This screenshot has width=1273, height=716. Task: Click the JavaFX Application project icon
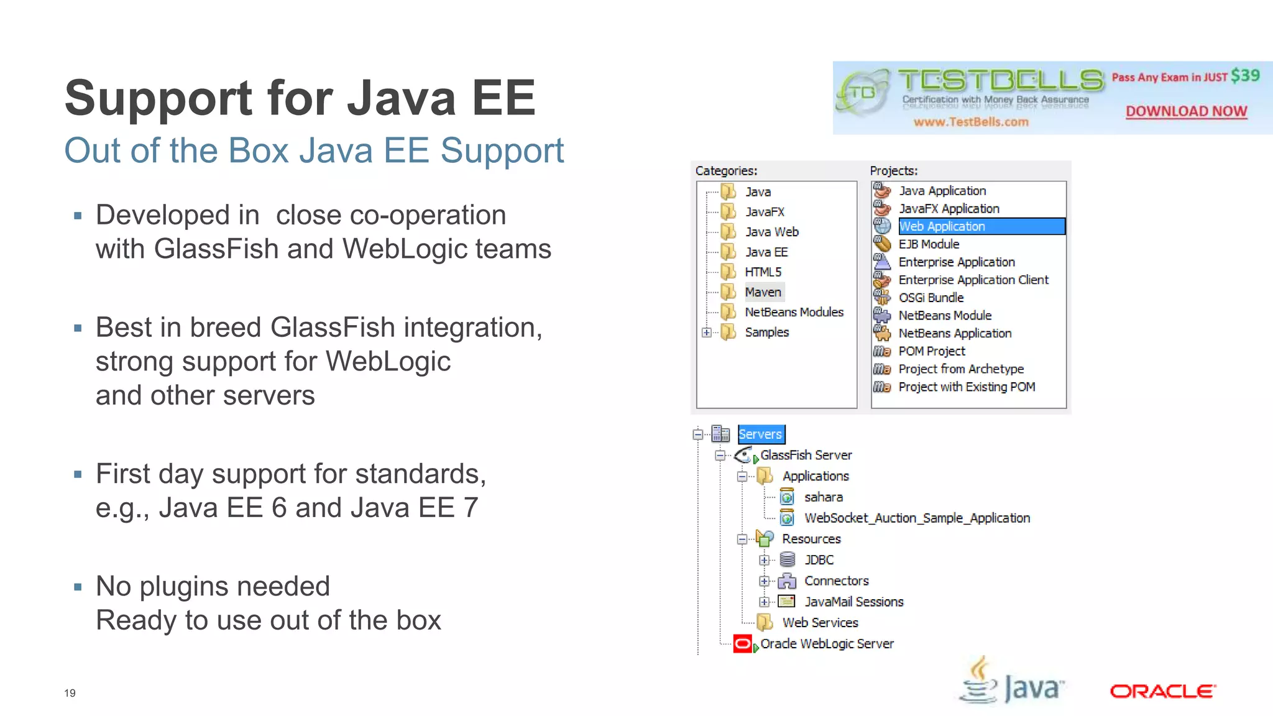coord(882,208)
